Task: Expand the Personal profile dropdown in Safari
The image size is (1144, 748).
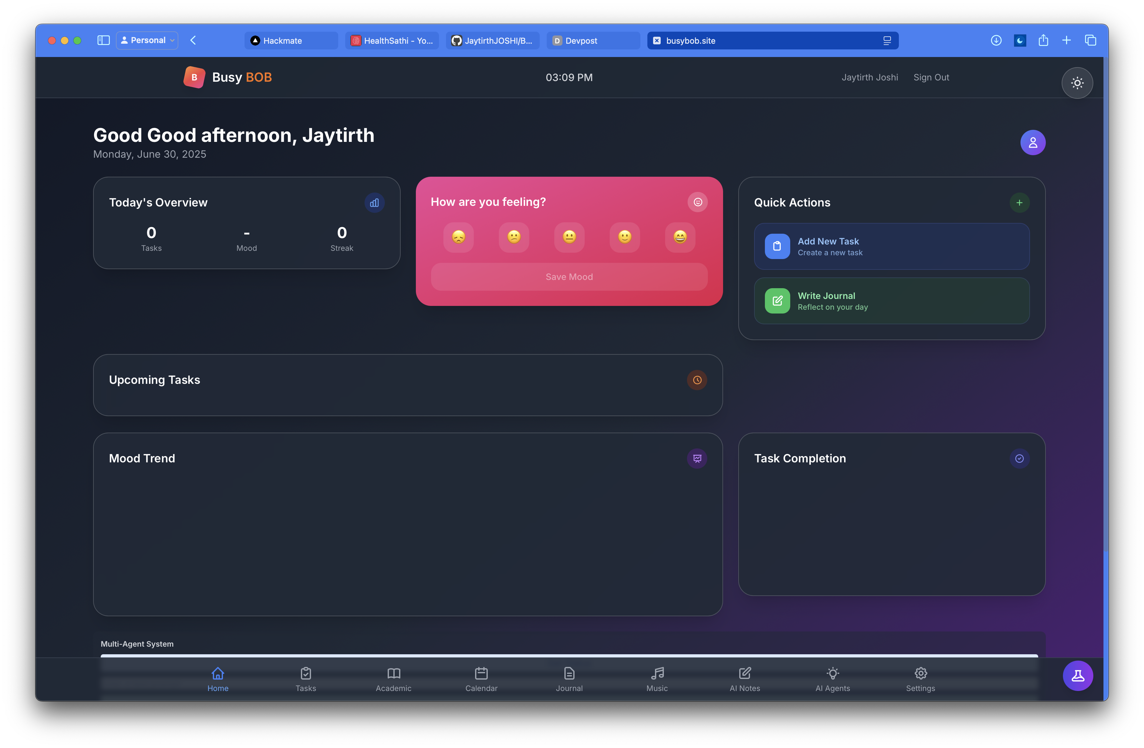Action: point(147,41)
